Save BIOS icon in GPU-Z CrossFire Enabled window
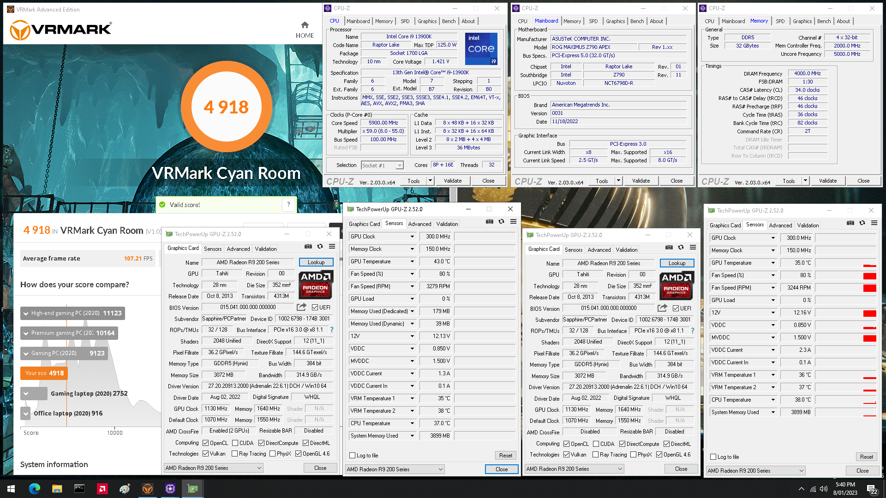The image size is (886, 498). pos(301,307)
